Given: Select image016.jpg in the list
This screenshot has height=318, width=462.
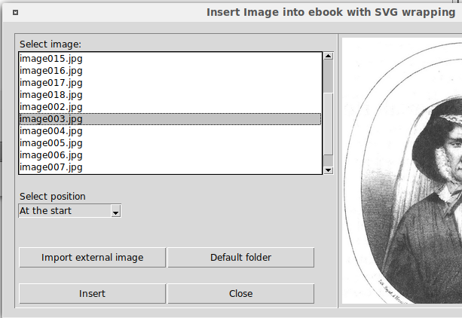Looking at the screenshot, I should click(170, 71).
